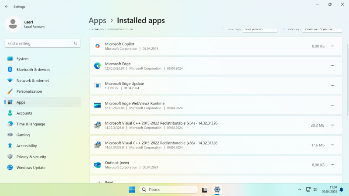Click the 20,2 МБ size value
The width and height of the screenshot is (349, 196).
pos(318,125)
